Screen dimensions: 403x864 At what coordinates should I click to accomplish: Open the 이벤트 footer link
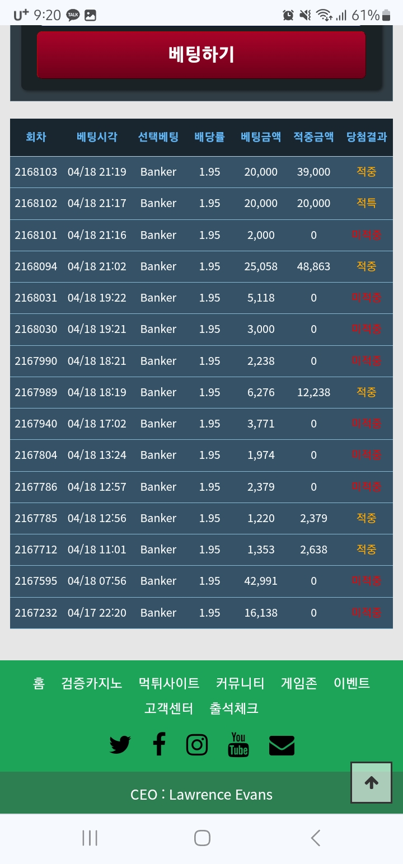(352, 683)
